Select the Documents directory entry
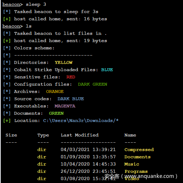 (138, 157)
